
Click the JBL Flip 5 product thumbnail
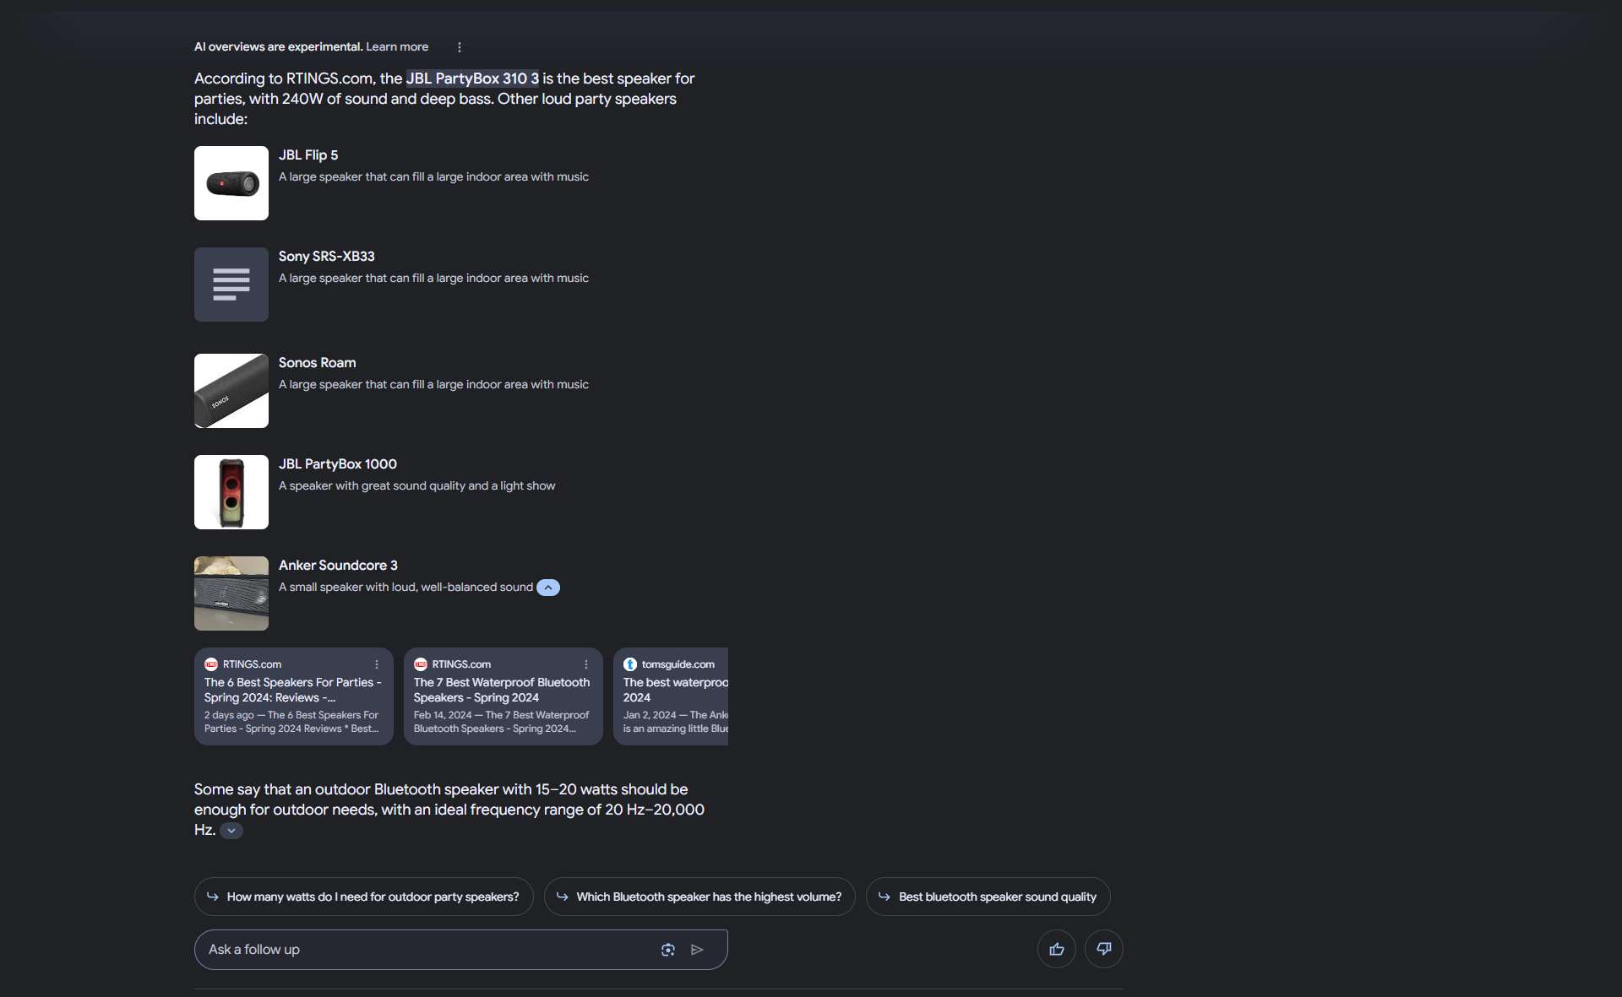[231, 183]
